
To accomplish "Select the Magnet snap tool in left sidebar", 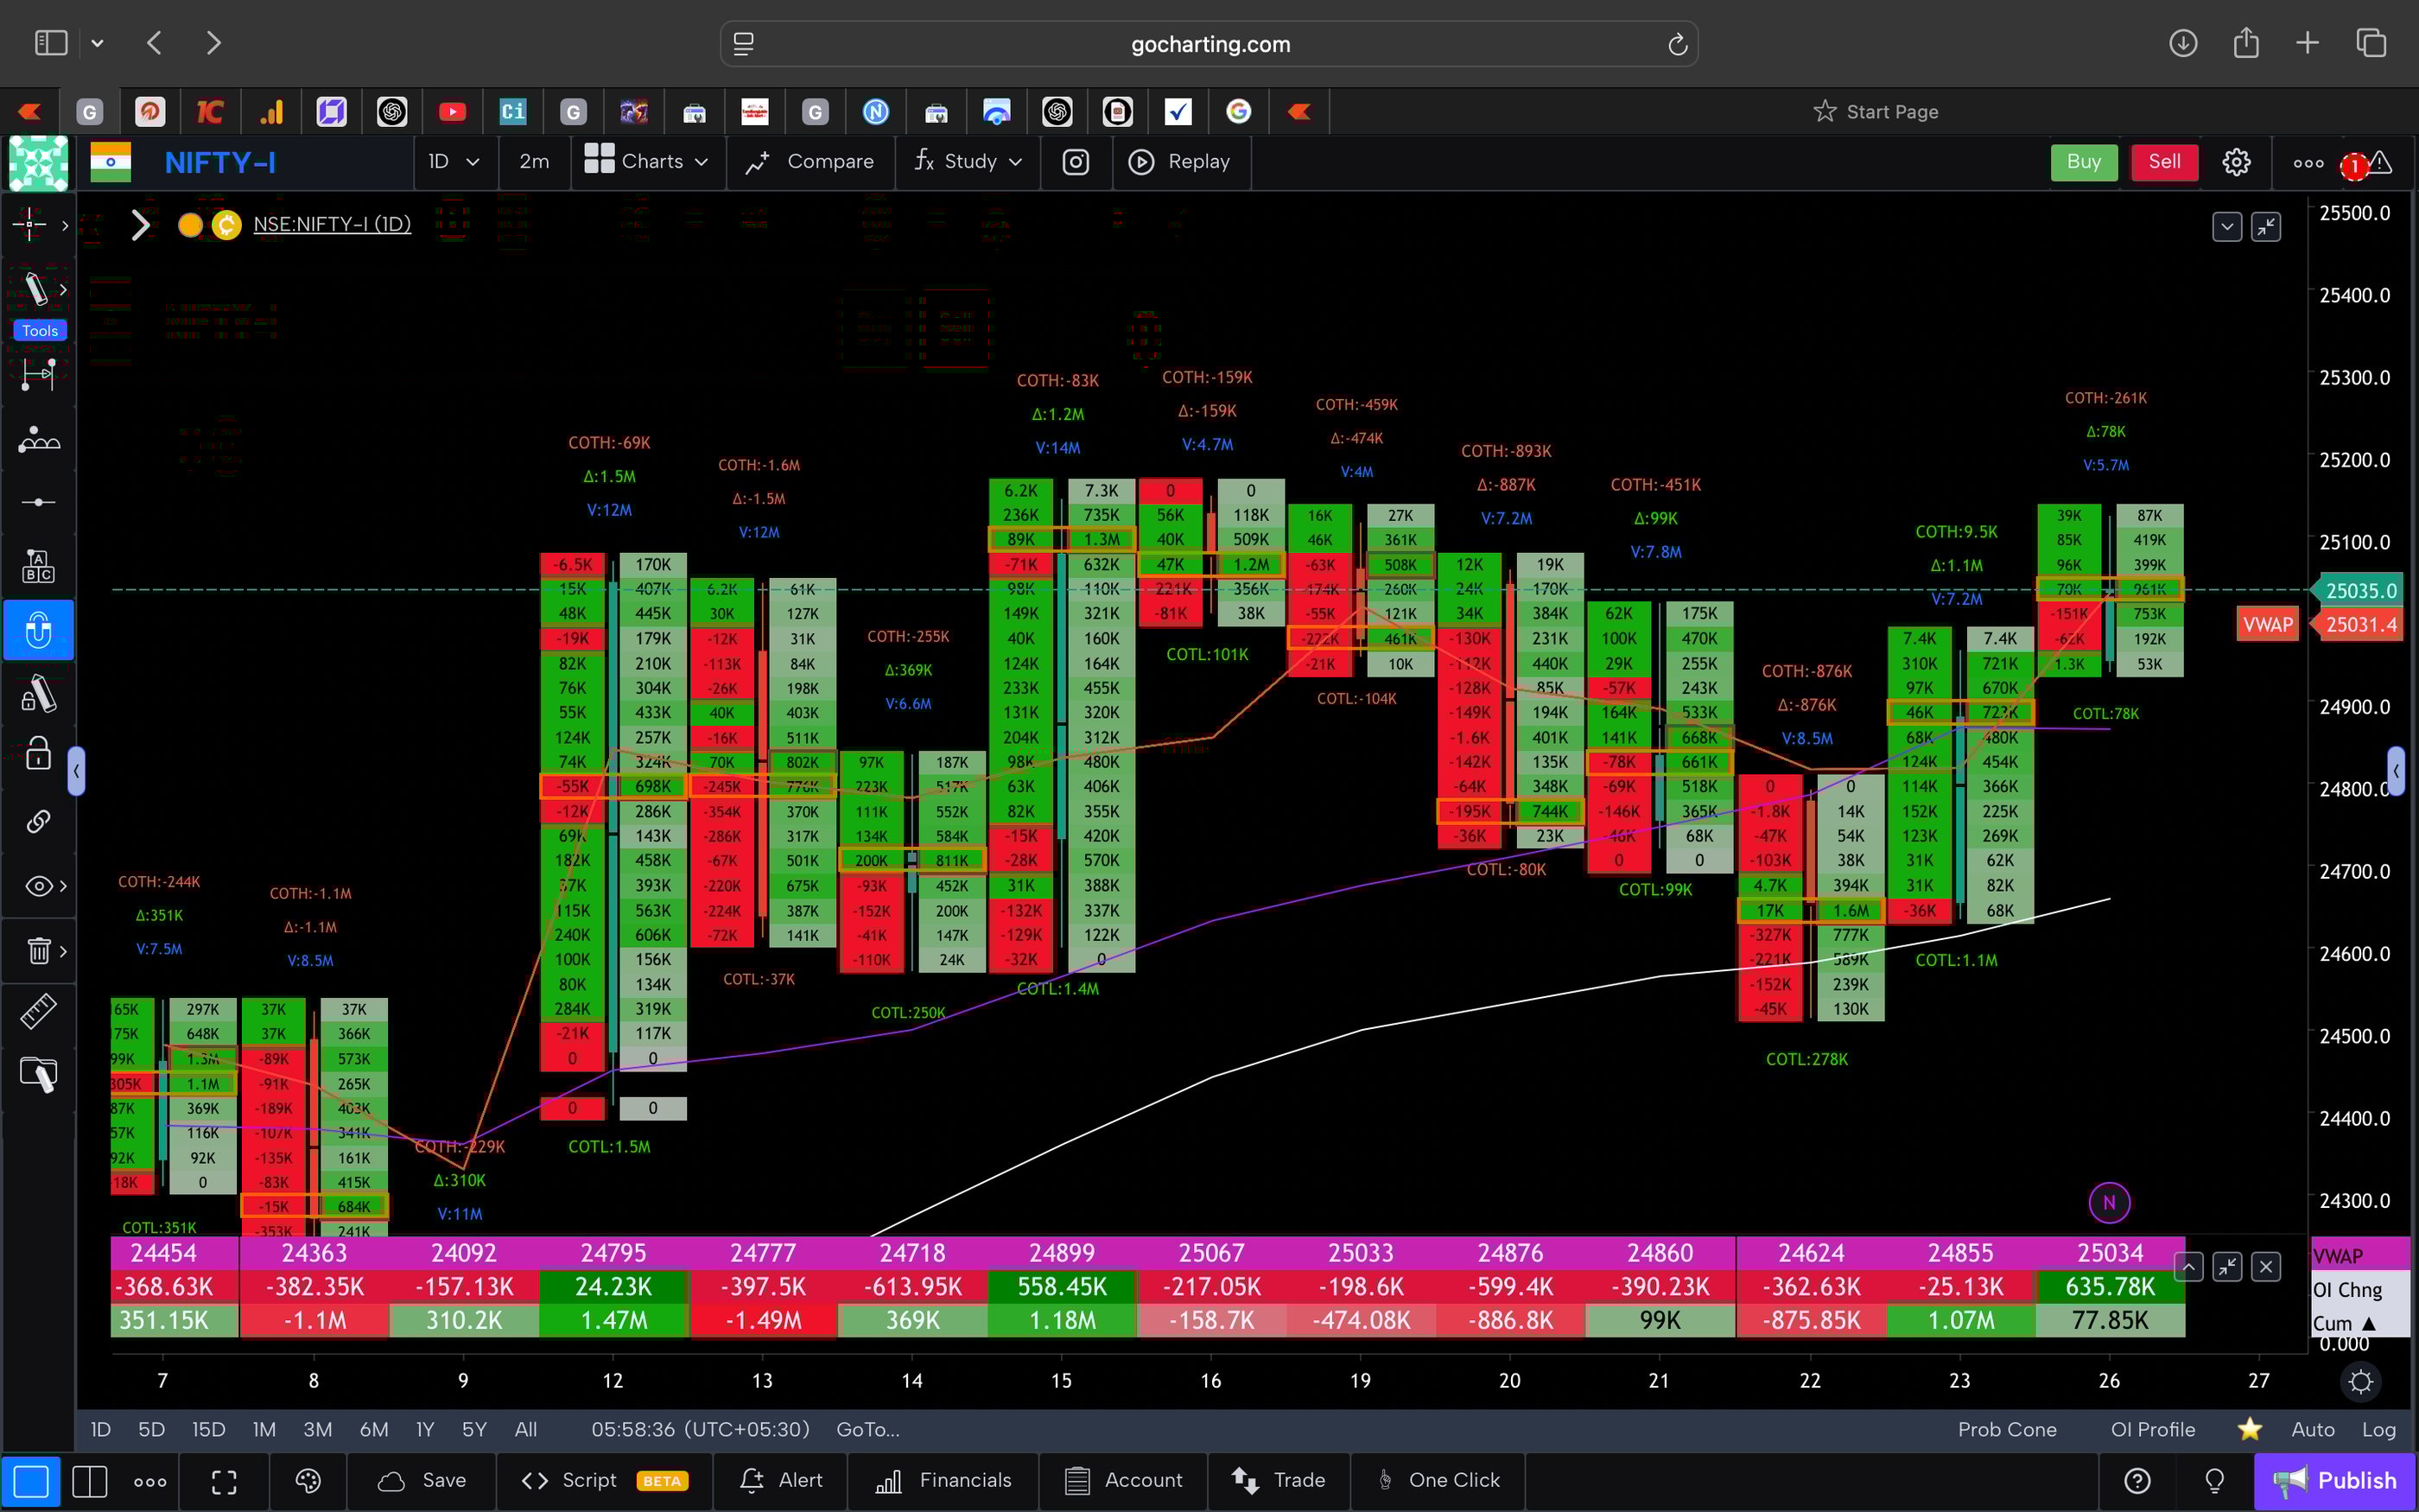I will 38,630.
